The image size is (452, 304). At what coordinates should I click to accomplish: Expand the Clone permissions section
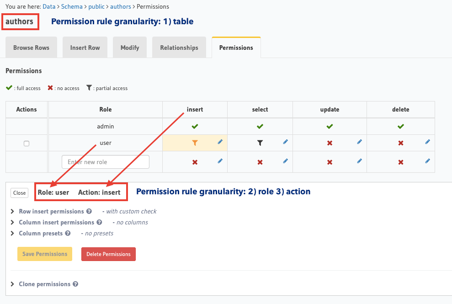click(44, 284)
